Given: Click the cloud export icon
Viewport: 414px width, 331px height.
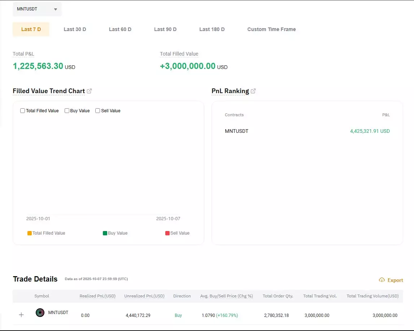Looking at the screenshot, I should 382,280.
